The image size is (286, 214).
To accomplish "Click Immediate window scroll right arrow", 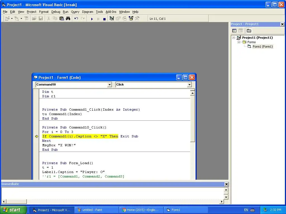I will (x=221, y=202).
